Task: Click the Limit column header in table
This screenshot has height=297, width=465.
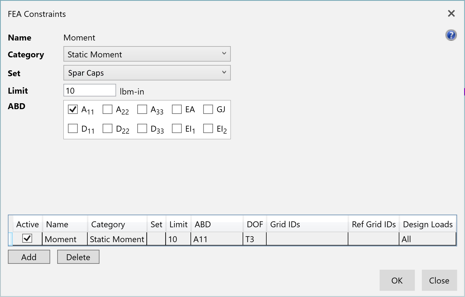Action: point(178,224)
